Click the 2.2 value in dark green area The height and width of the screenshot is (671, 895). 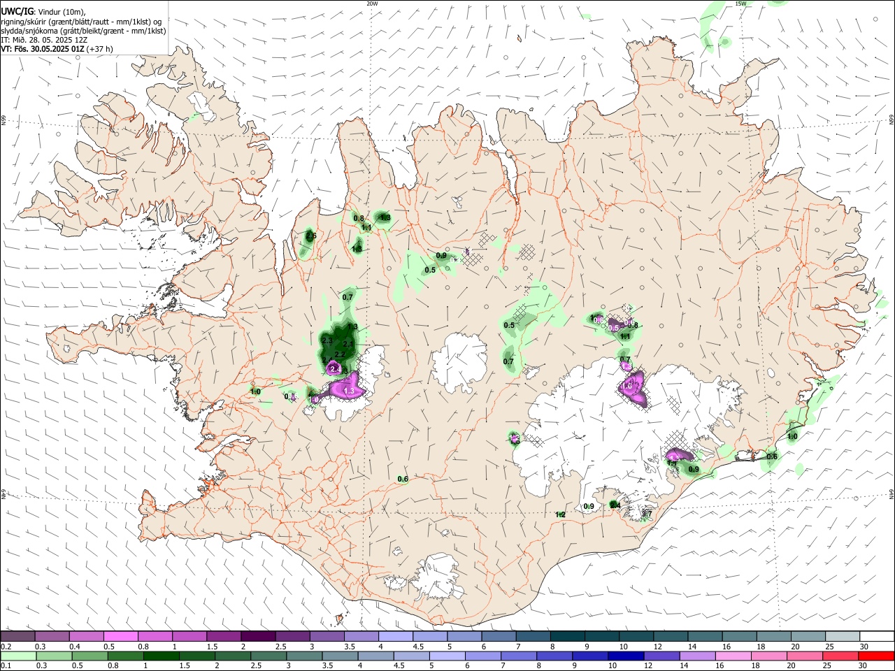coord(340,355)
